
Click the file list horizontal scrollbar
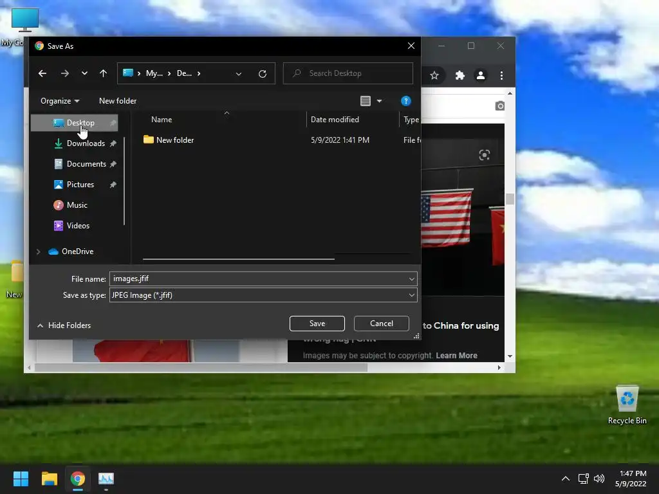point(238,259)
